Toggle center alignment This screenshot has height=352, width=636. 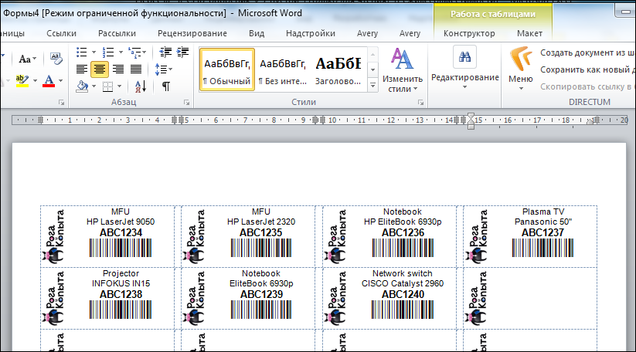pyautogui.click(x=100, y=69)
